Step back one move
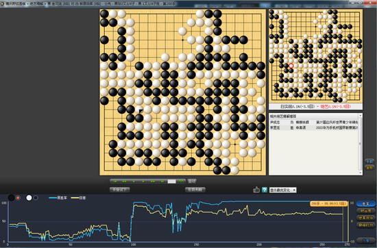Image resolution: width=377 pixels, height=248 pixels. point(134,182)
